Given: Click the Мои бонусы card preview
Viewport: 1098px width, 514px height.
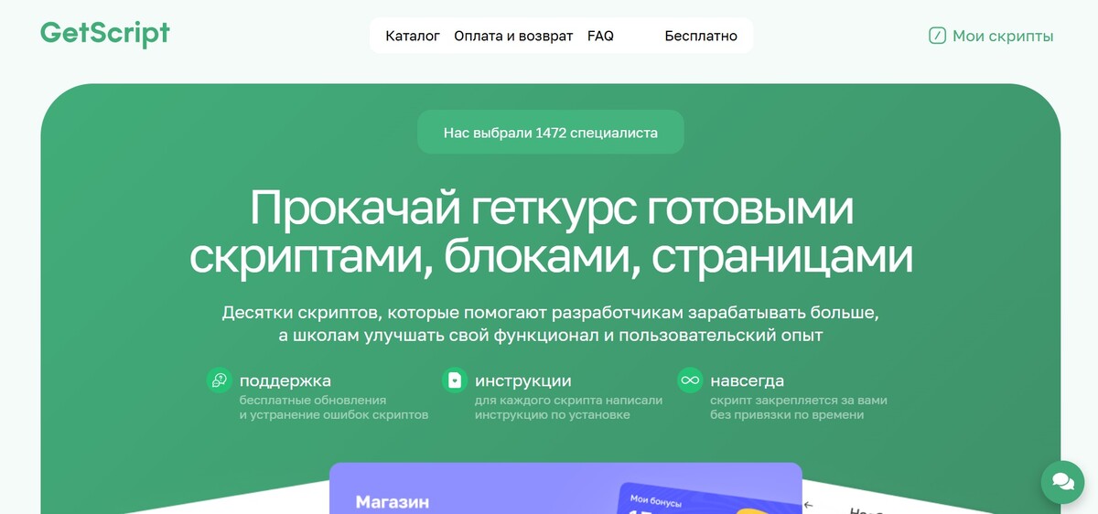Looking at the screenshot, I should click(710, 498).
